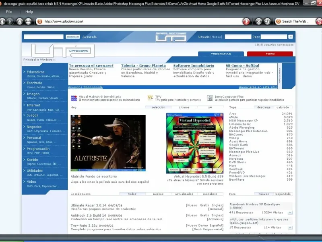Click the BUSCAR search button
This screenshot has width=322, height=242.
tap(73, 37)
